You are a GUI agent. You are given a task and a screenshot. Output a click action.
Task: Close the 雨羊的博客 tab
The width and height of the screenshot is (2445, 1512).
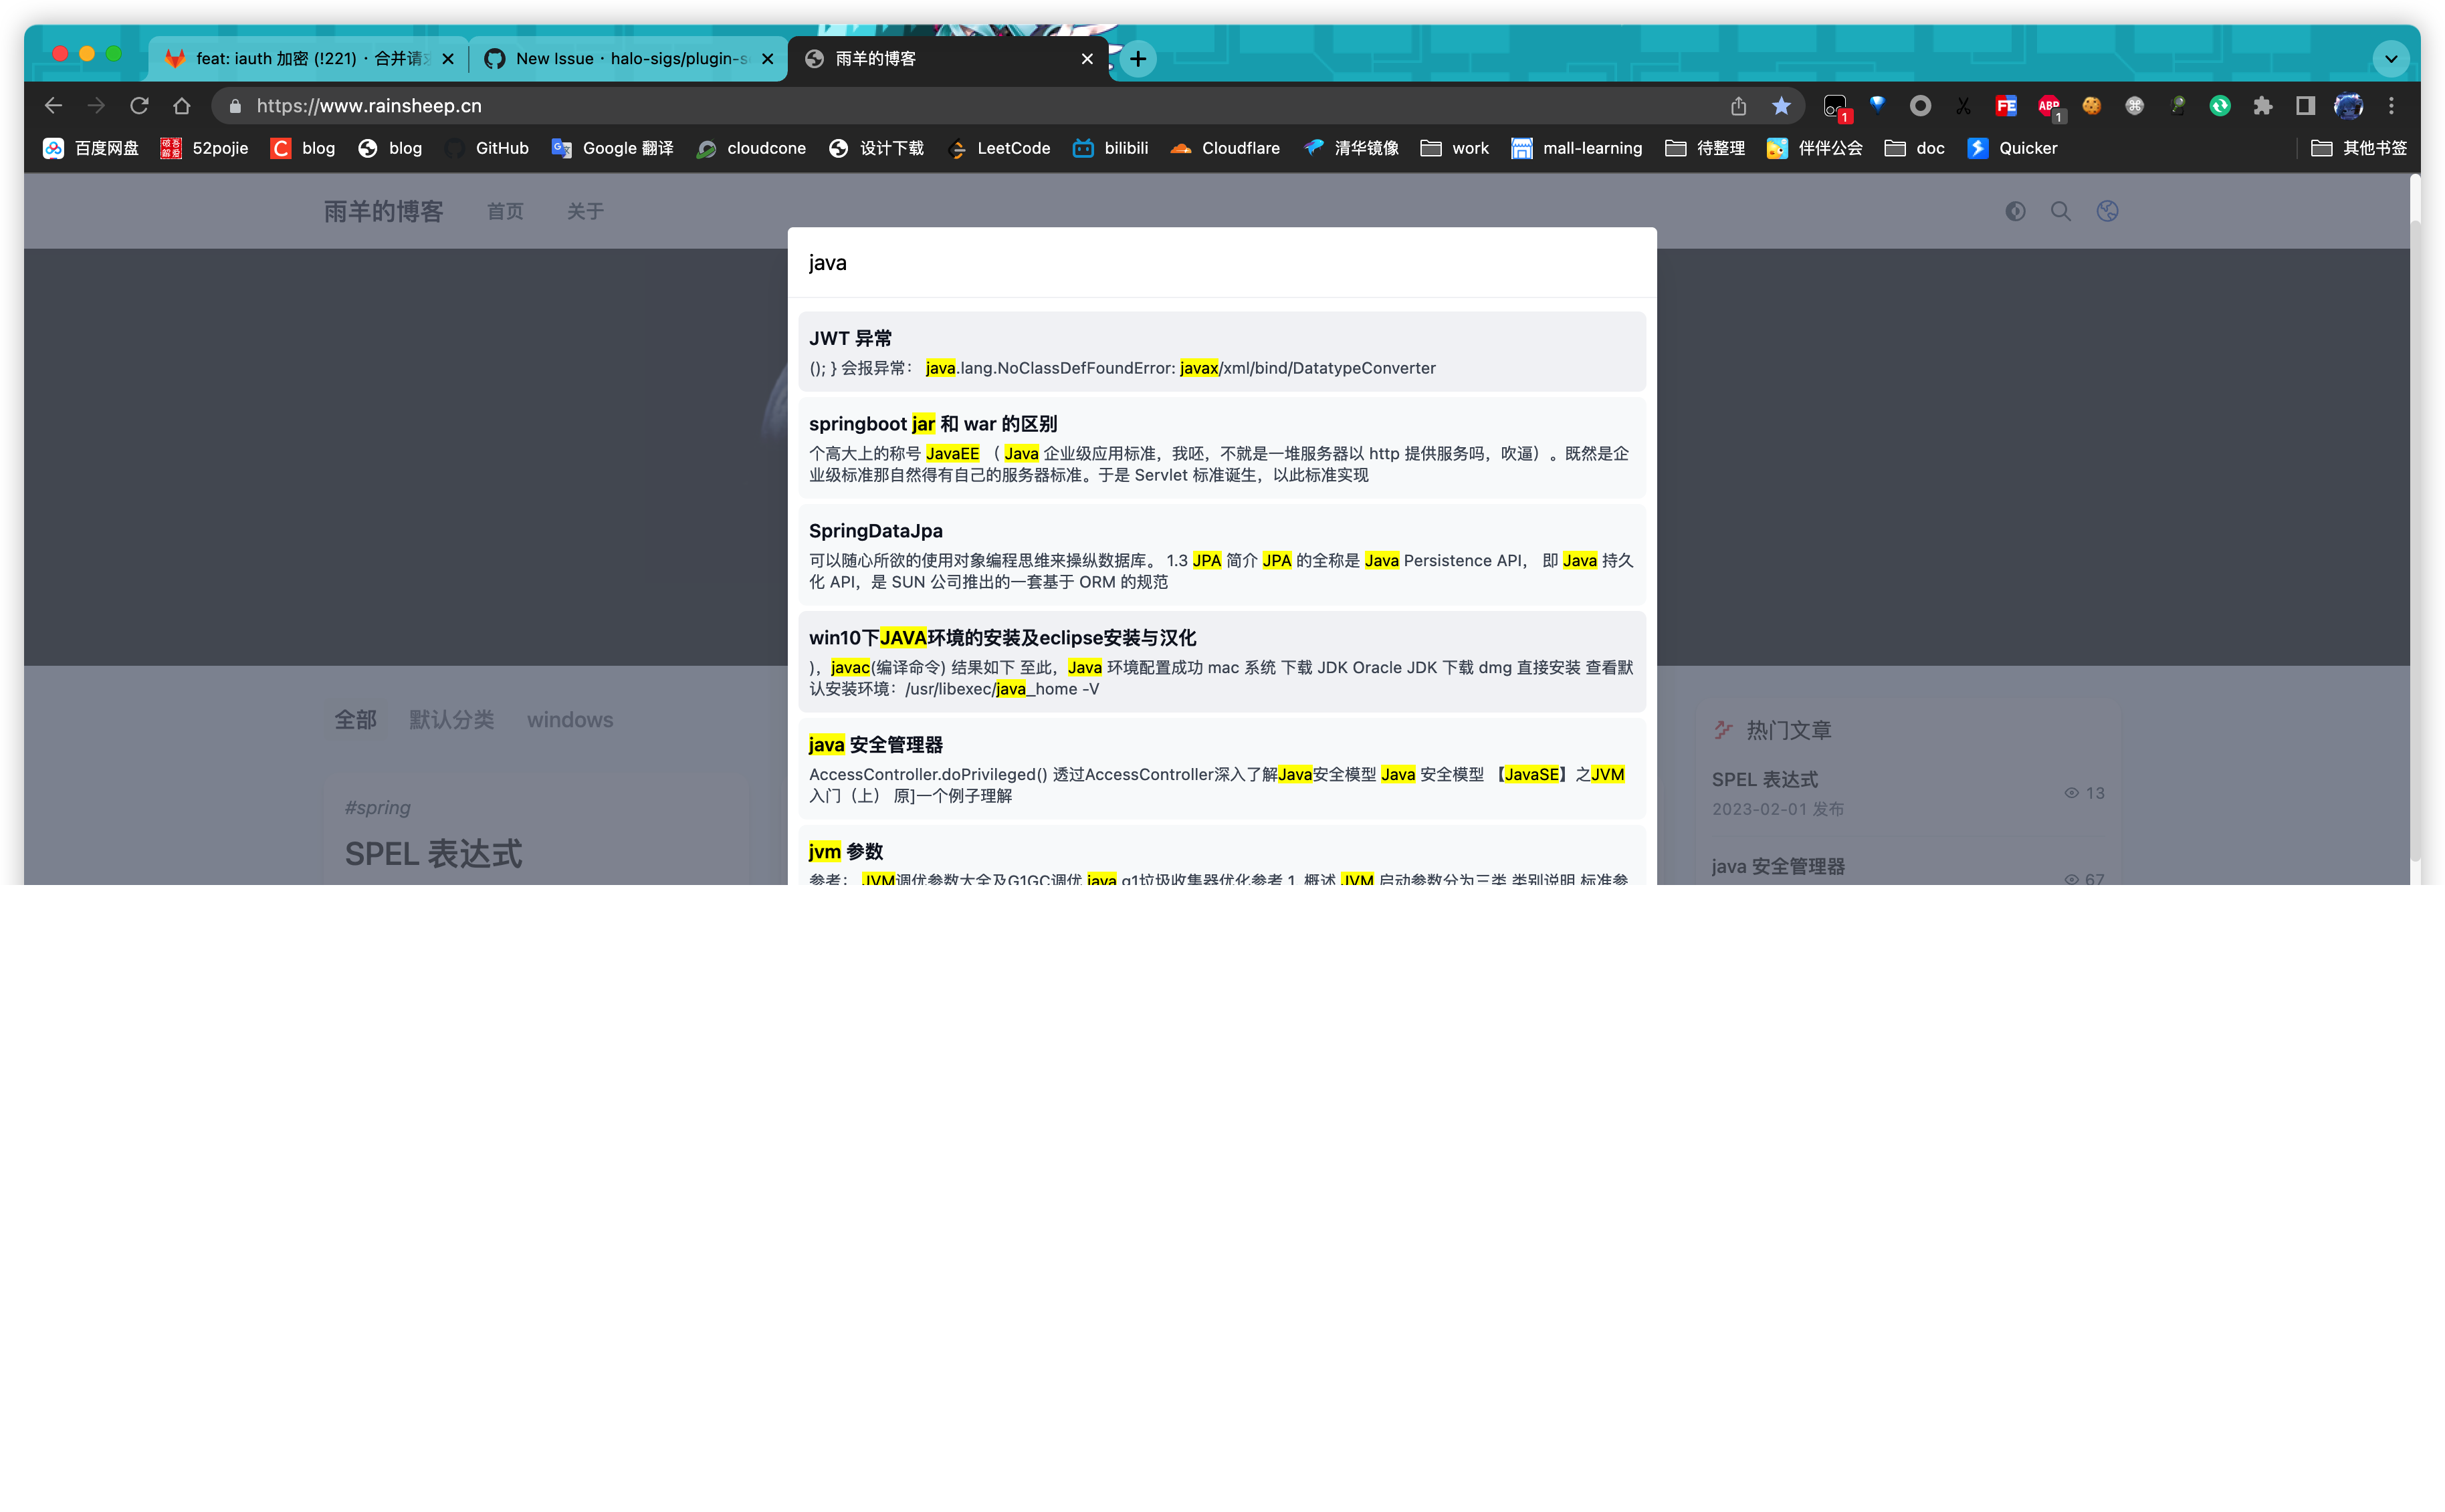pyautogui.click(x=1087, y=58)
